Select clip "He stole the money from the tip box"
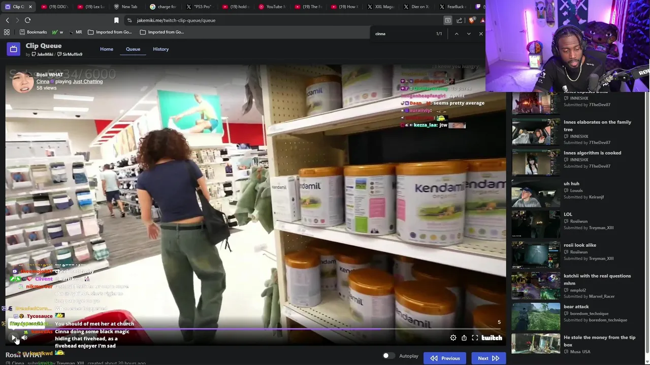 [x=578, y=344]
